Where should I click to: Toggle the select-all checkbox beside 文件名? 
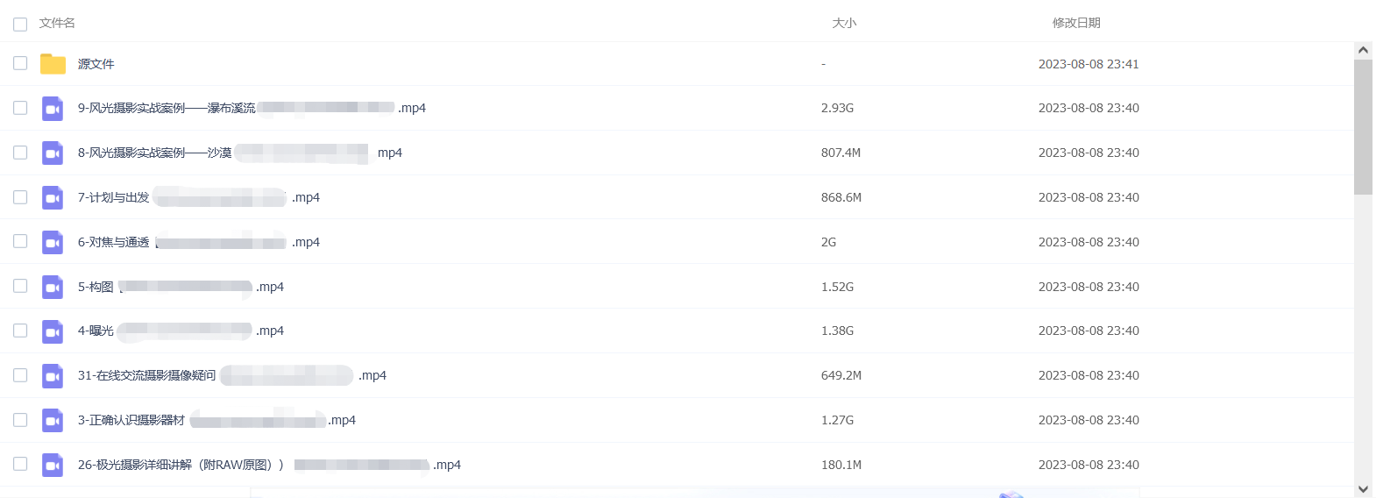click(20, 24)
